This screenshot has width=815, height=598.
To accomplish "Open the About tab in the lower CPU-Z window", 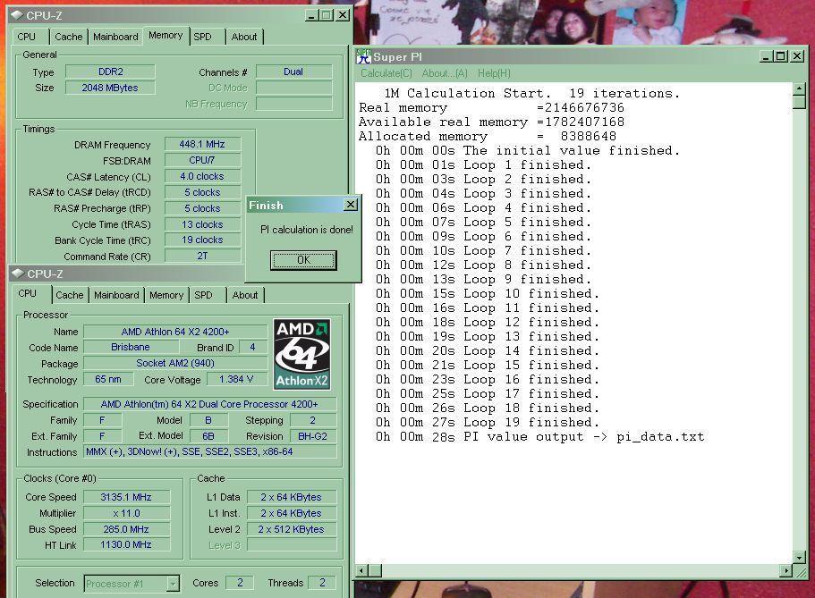I will [245, 295].
